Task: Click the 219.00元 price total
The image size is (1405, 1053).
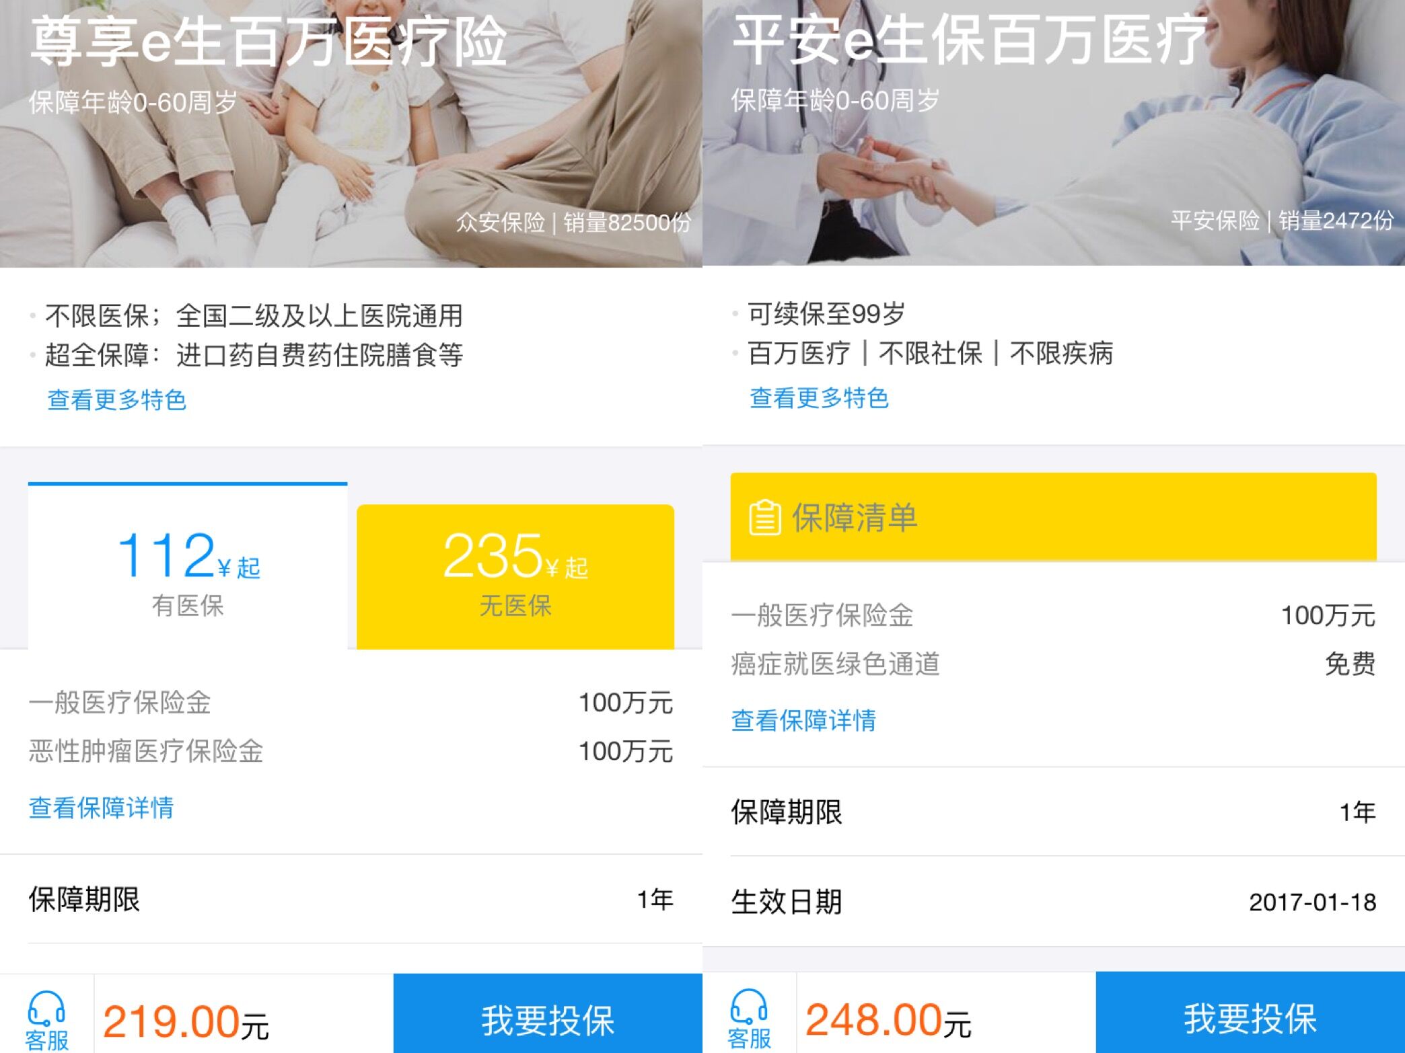Action: point(186,1022)
